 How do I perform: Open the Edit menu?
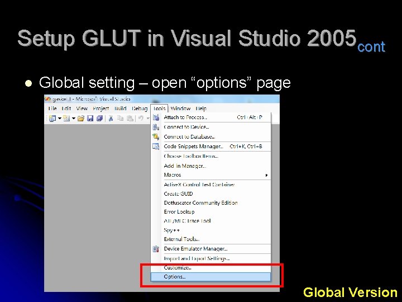(x=66, y=108)
